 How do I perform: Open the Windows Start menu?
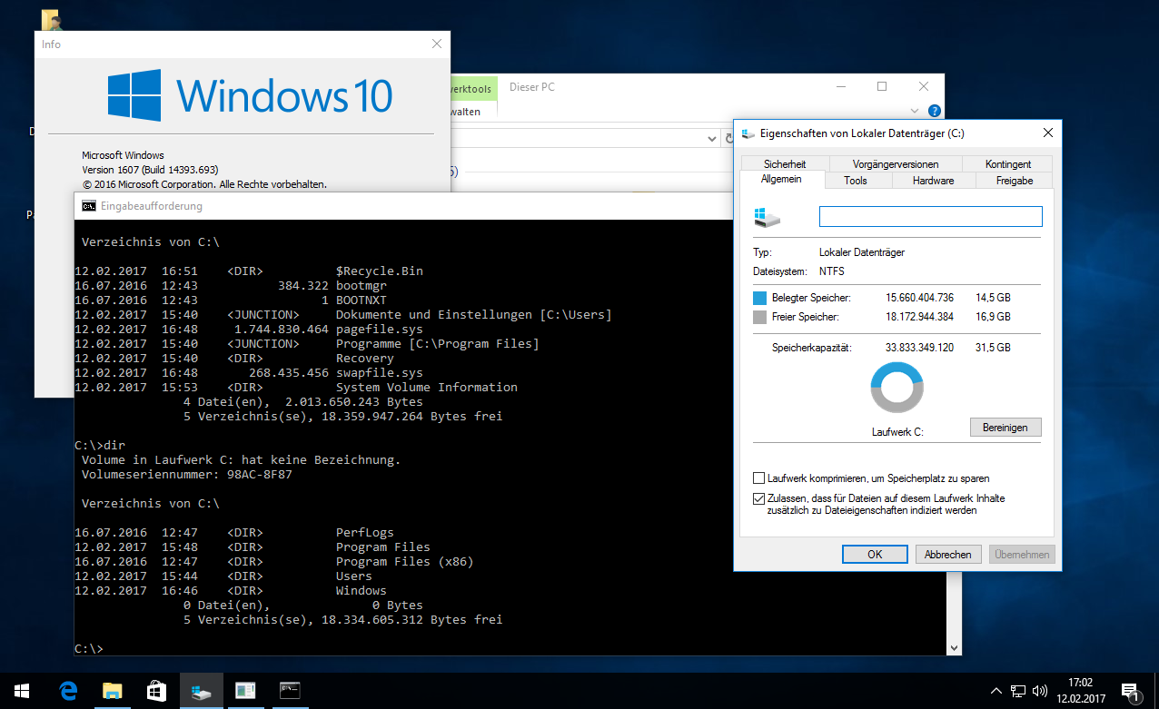point(22,691)
